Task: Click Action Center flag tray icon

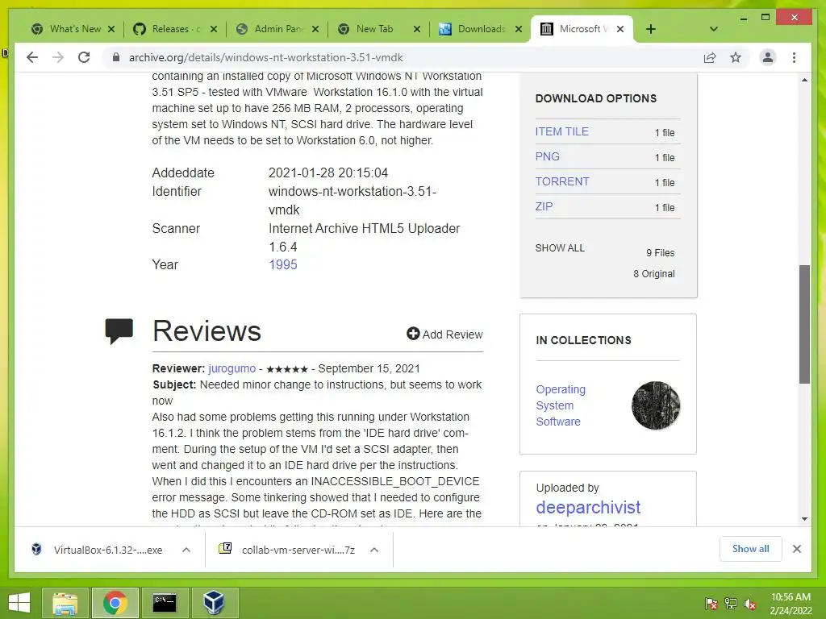Action: 711,604
